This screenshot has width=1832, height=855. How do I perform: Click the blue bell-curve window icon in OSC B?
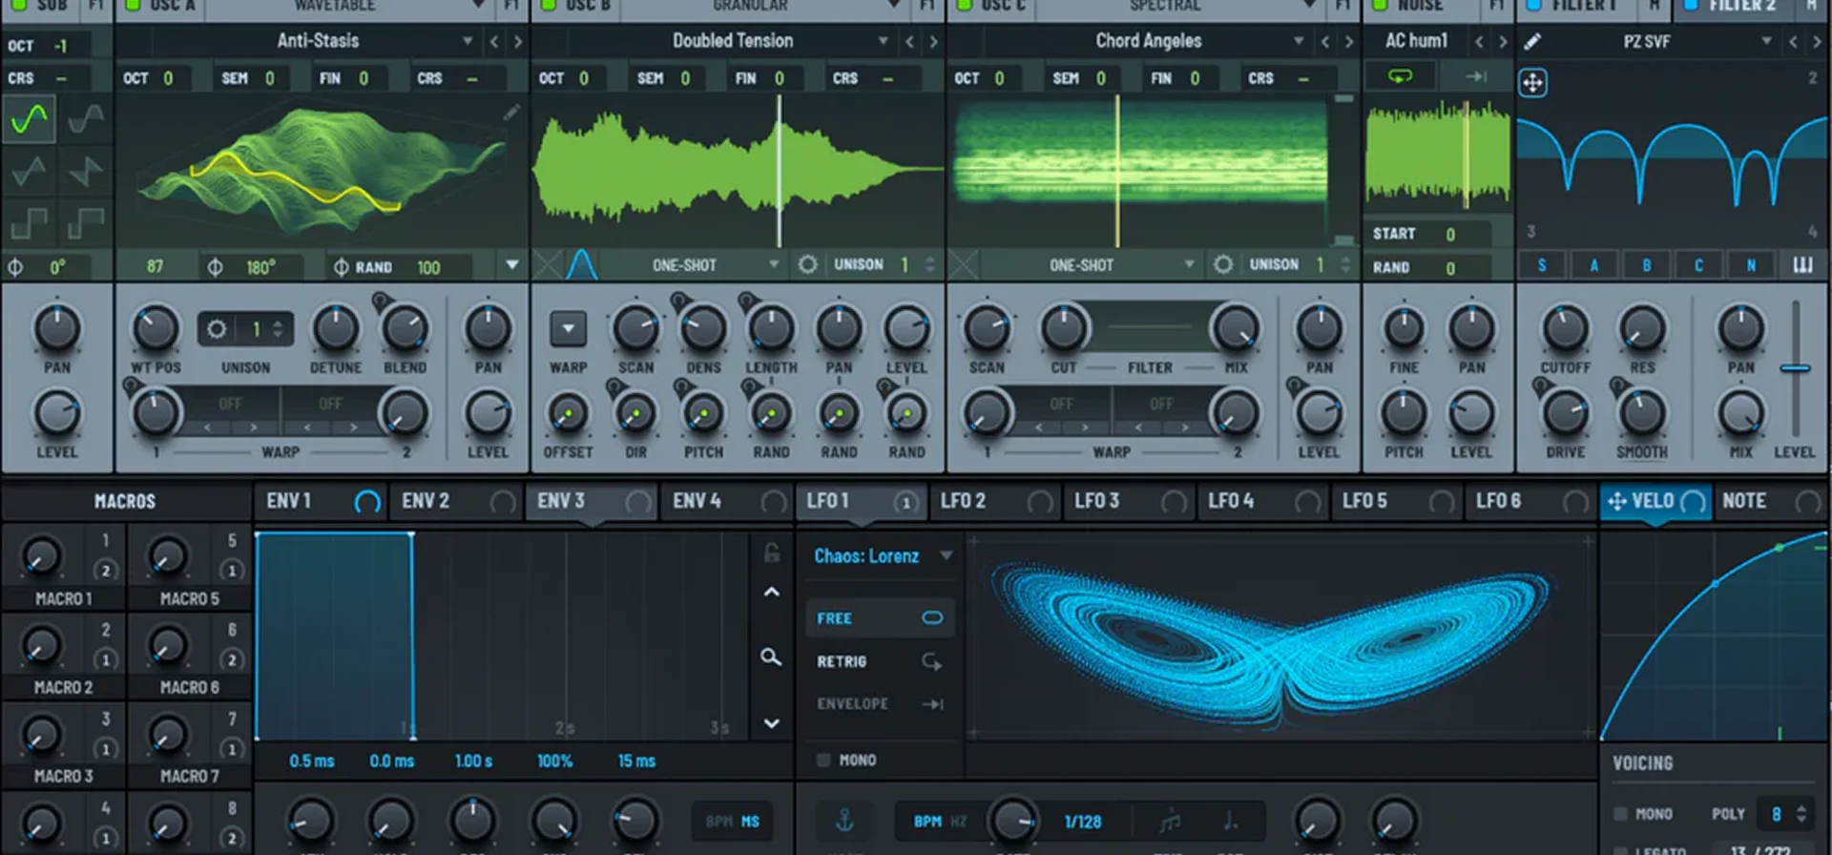[582, 264]
